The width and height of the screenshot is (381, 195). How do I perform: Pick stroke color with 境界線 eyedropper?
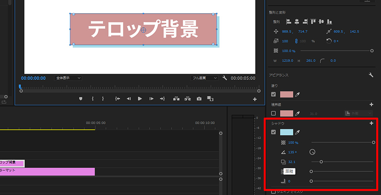point(297,113)
